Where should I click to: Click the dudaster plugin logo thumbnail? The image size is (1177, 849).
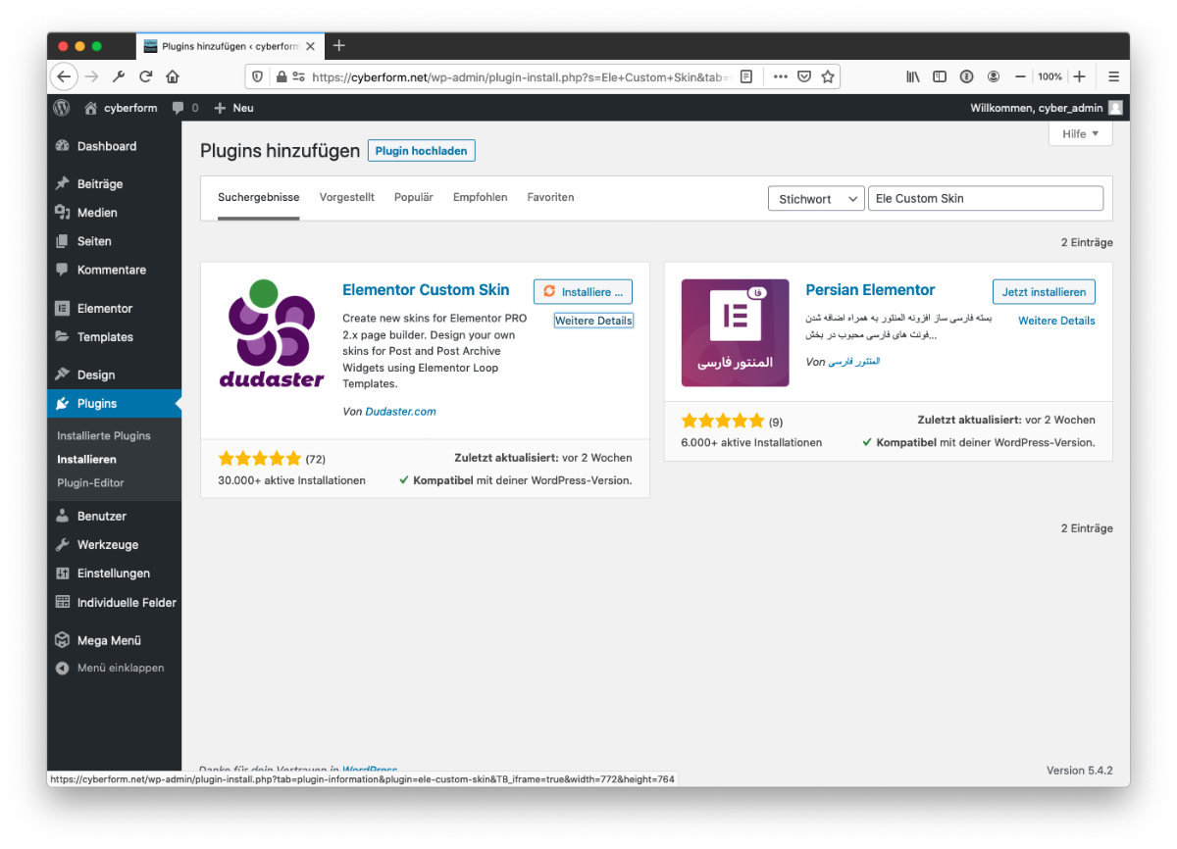[272, 333]
